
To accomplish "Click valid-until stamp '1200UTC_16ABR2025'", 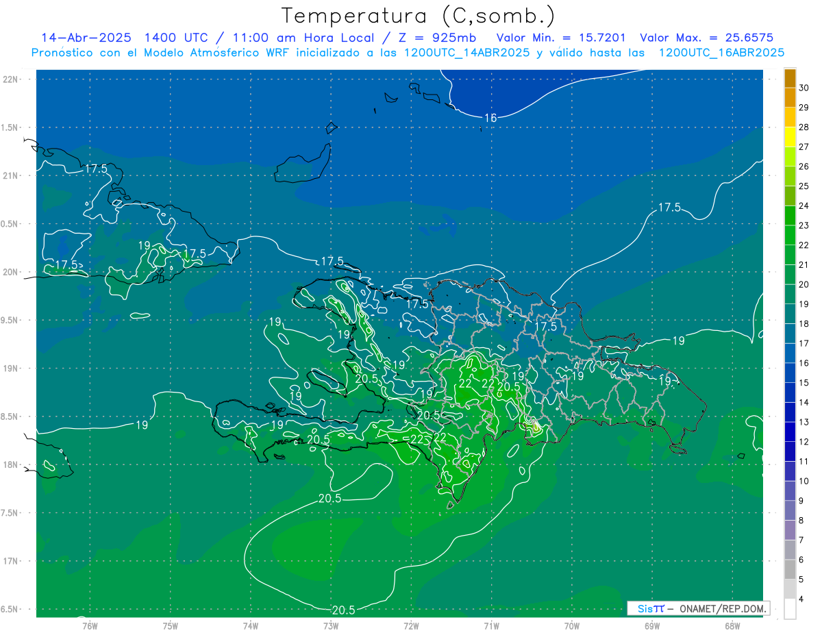I will pos(720,53).
